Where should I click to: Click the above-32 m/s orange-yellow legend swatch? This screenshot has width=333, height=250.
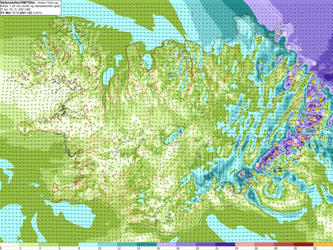coord(323,245)
